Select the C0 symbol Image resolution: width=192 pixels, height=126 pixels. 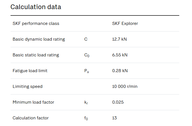pyautogui.click(x=87, y=55)
